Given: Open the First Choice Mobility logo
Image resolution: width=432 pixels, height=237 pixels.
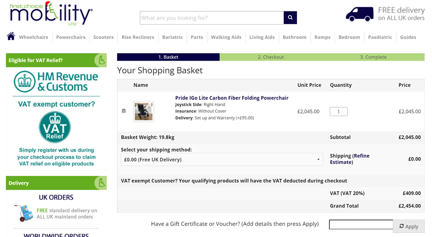Looking at the screenshot, I should pyautogui.click(x=51, y=14).
